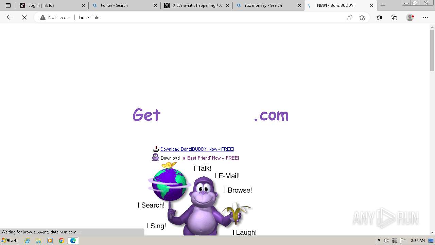Screen dimensions: 435x245
Task: Click the page scroll down arrow
Action: (432, 232)
